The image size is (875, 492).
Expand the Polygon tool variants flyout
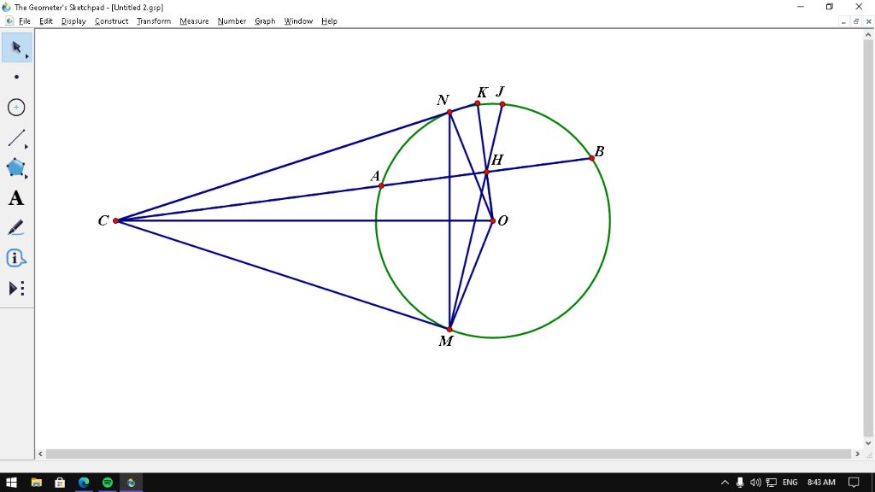pyautogui.click(x=26, y=177)
